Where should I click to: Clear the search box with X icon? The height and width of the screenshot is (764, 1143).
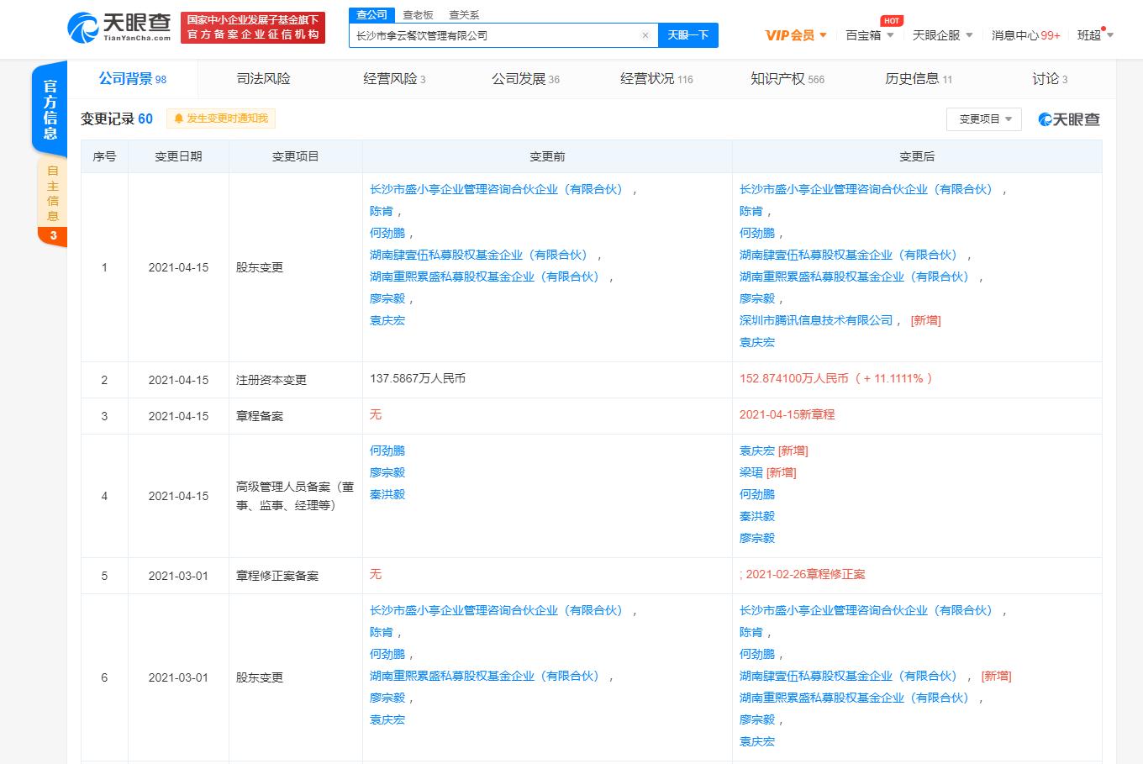pos(645,35)
